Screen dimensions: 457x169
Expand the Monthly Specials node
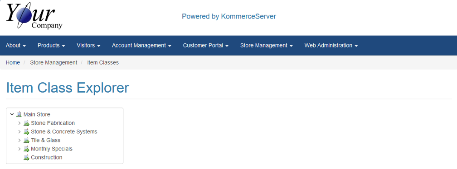pos(19,149)
